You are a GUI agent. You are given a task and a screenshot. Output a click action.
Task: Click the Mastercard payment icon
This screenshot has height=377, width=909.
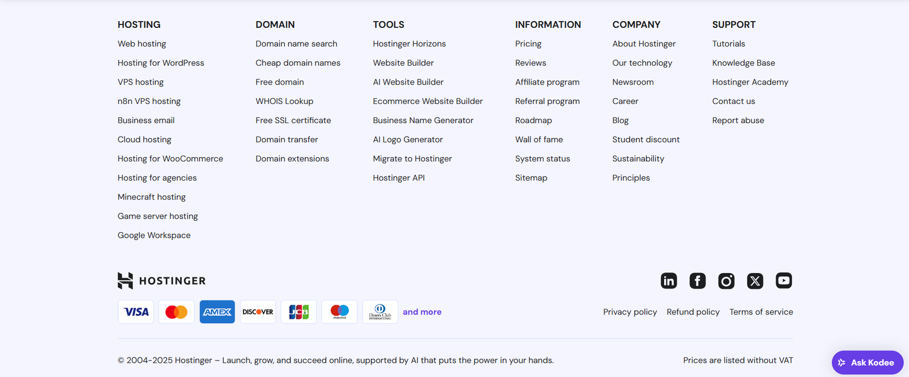[176, 312]
